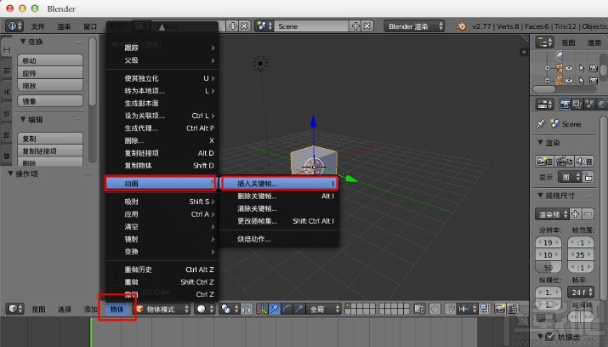
Task: Click the Rotate button in tool shelf
Action: [50, 73]
